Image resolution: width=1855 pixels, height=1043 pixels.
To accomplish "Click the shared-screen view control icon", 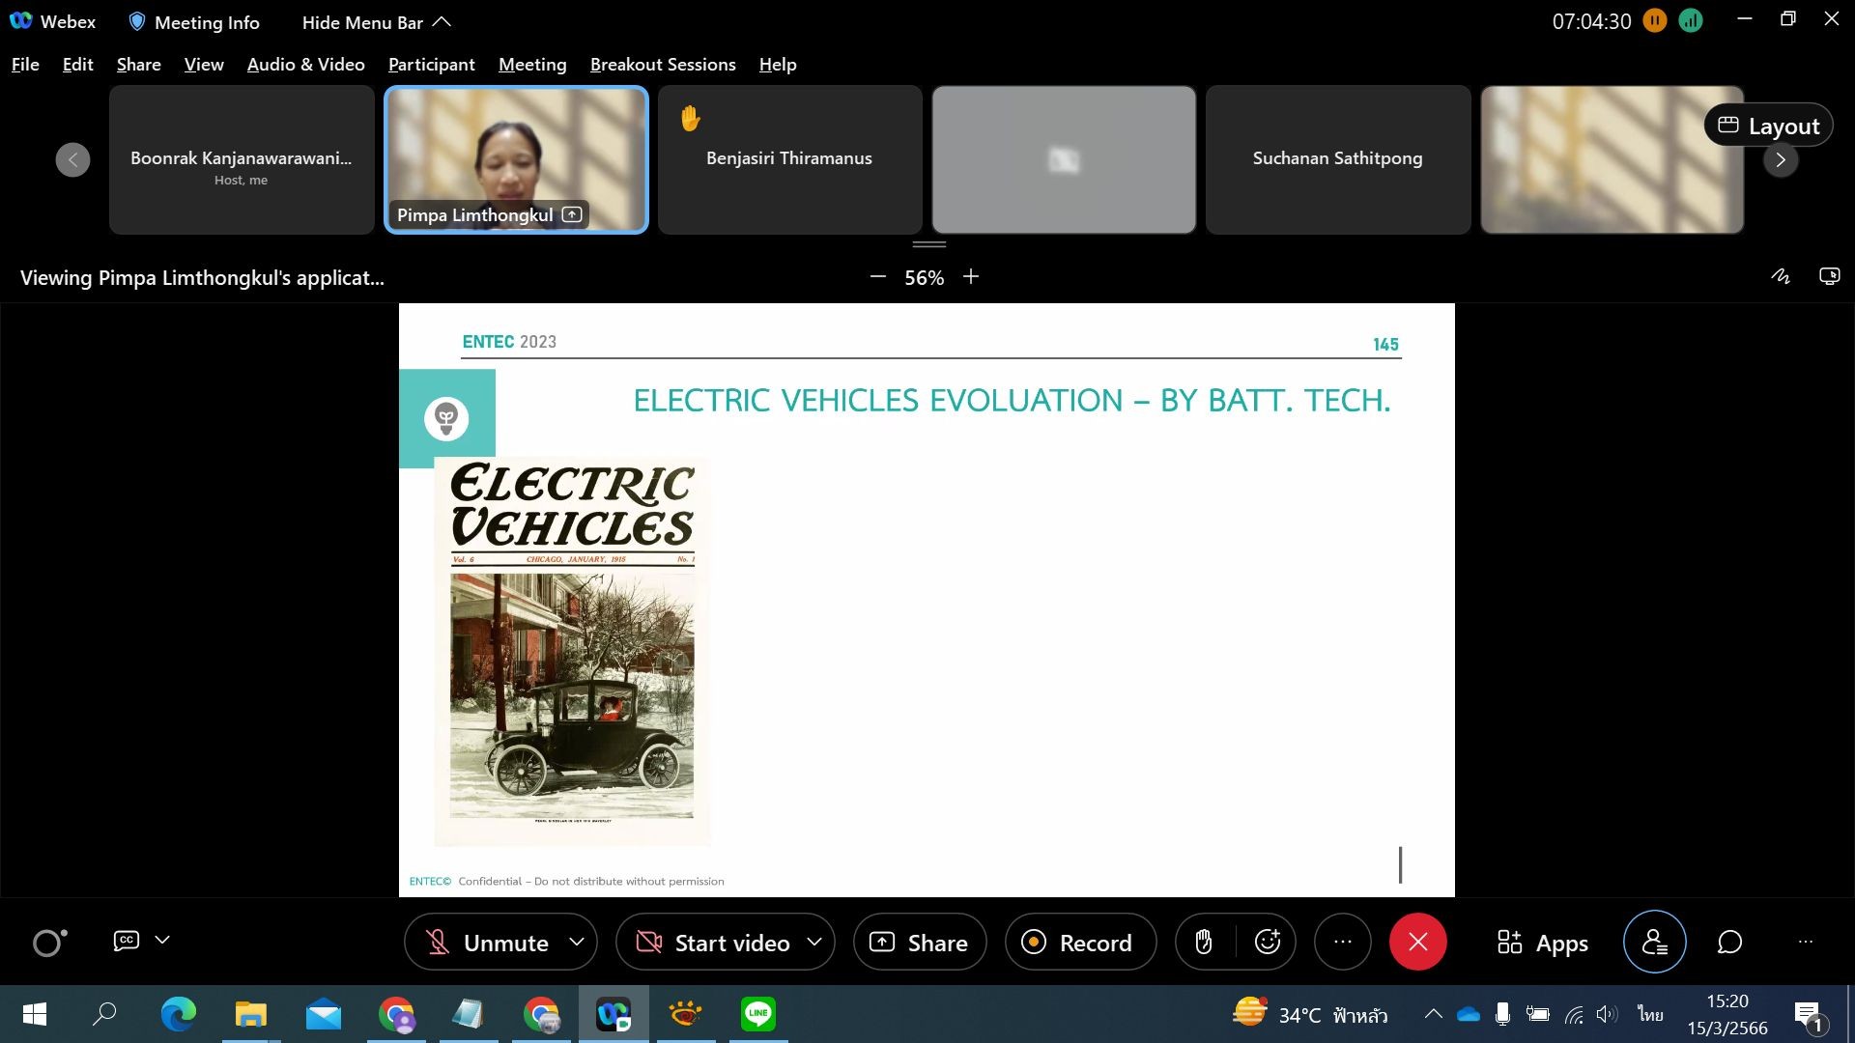I will (x=1829, y=277).
